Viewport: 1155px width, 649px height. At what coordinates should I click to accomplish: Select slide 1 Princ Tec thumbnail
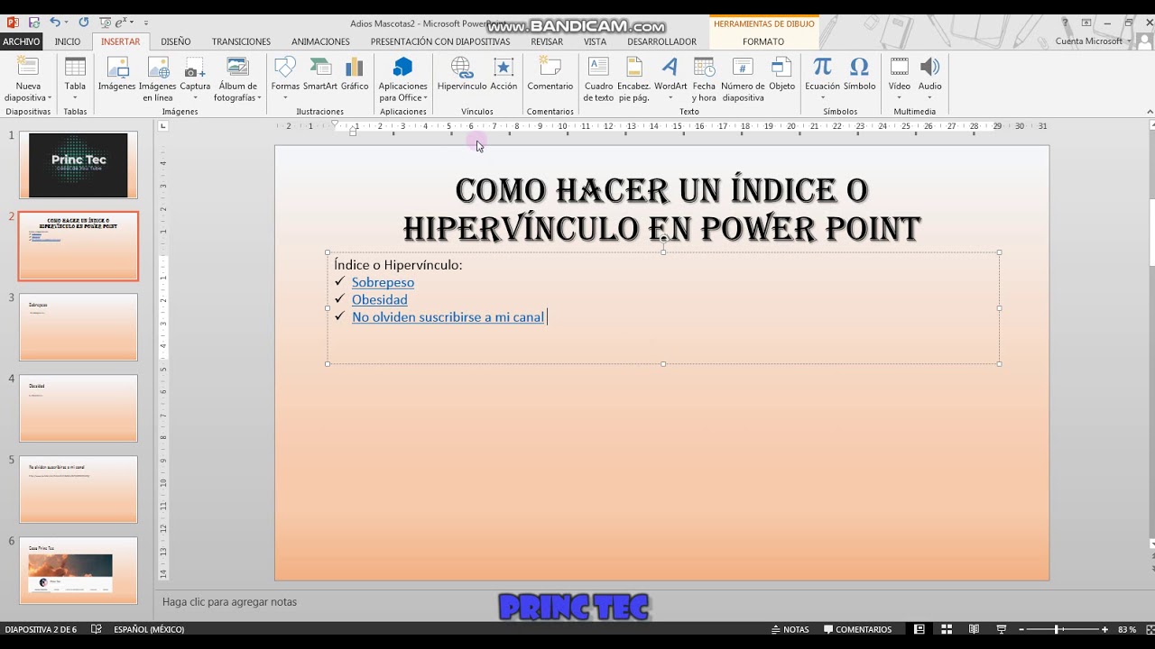79,165
